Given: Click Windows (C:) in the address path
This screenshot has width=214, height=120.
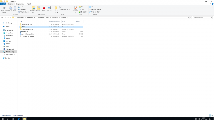Looking at the screenshot, I should point(30,18).
